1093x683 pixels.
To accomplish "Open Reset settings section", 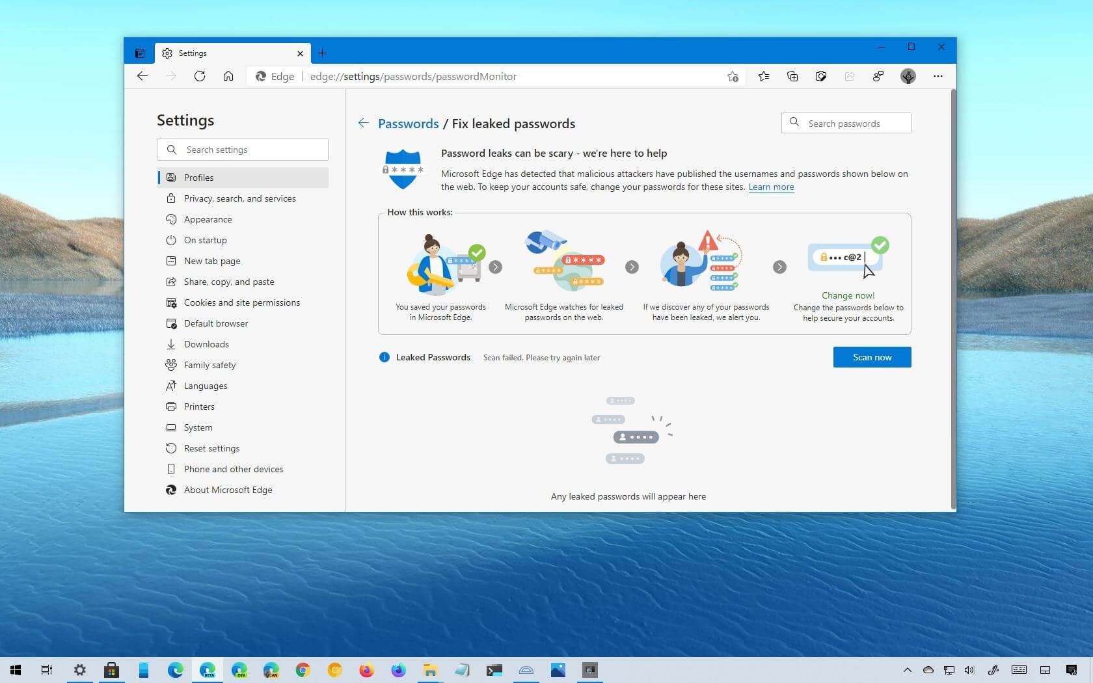I will (x=243, y=448).
